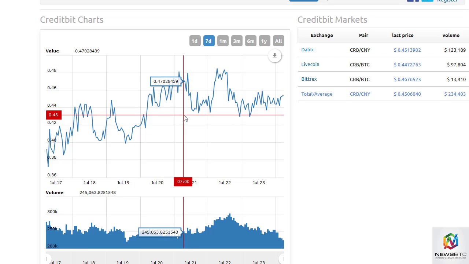Select Bittrex volume $ 13,410
The width and height of the screenshot is (469, 264).
[456, 79]
